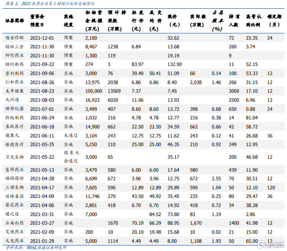Select the 证券简称 column header
This screenshot has height=251, width=287.
[15, 20]
